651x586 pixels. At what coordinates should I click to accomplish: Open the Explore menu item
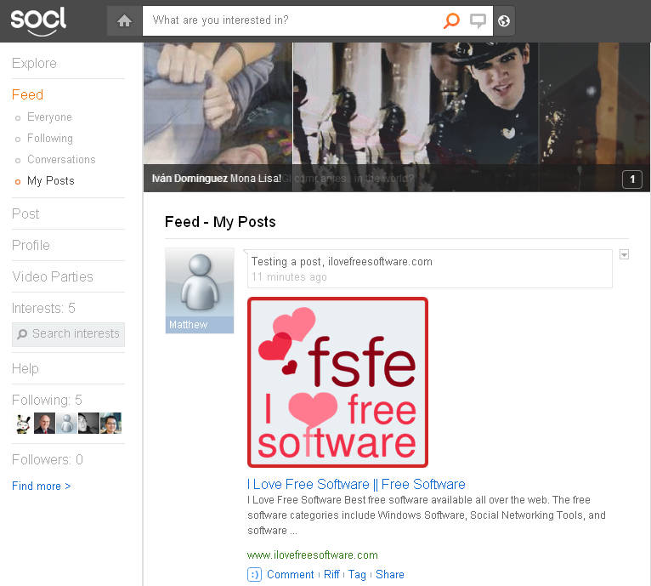(x=34, y=63)
